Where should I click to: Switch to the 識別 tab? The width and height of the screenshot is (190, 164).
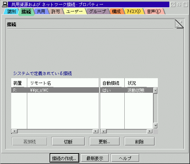[x=12, y=11]
